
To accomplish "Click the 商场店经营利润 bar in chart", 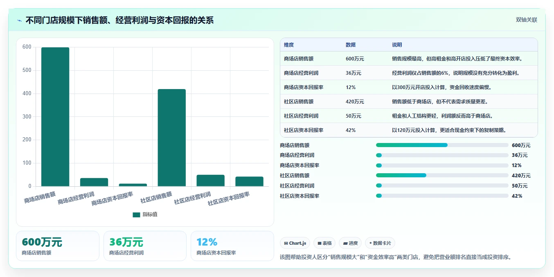I will 94,182.
